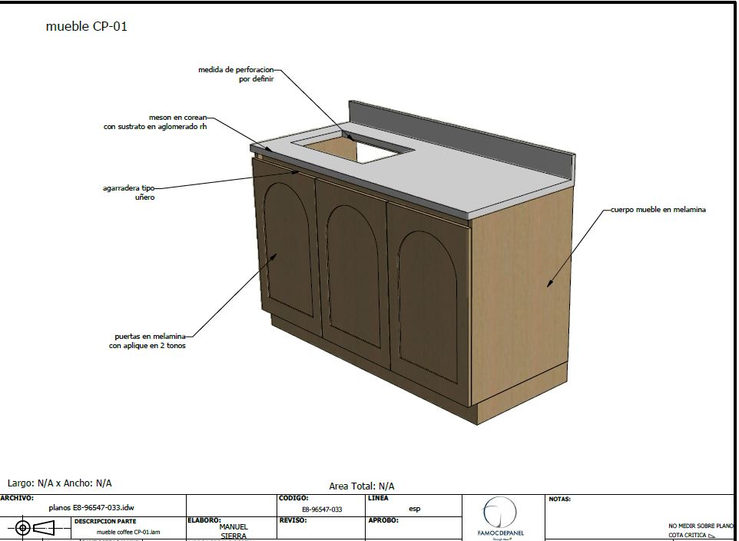
Task: Click the 'Largo: N/A x Ancho: N/A' text
Action: coord(60,483)
